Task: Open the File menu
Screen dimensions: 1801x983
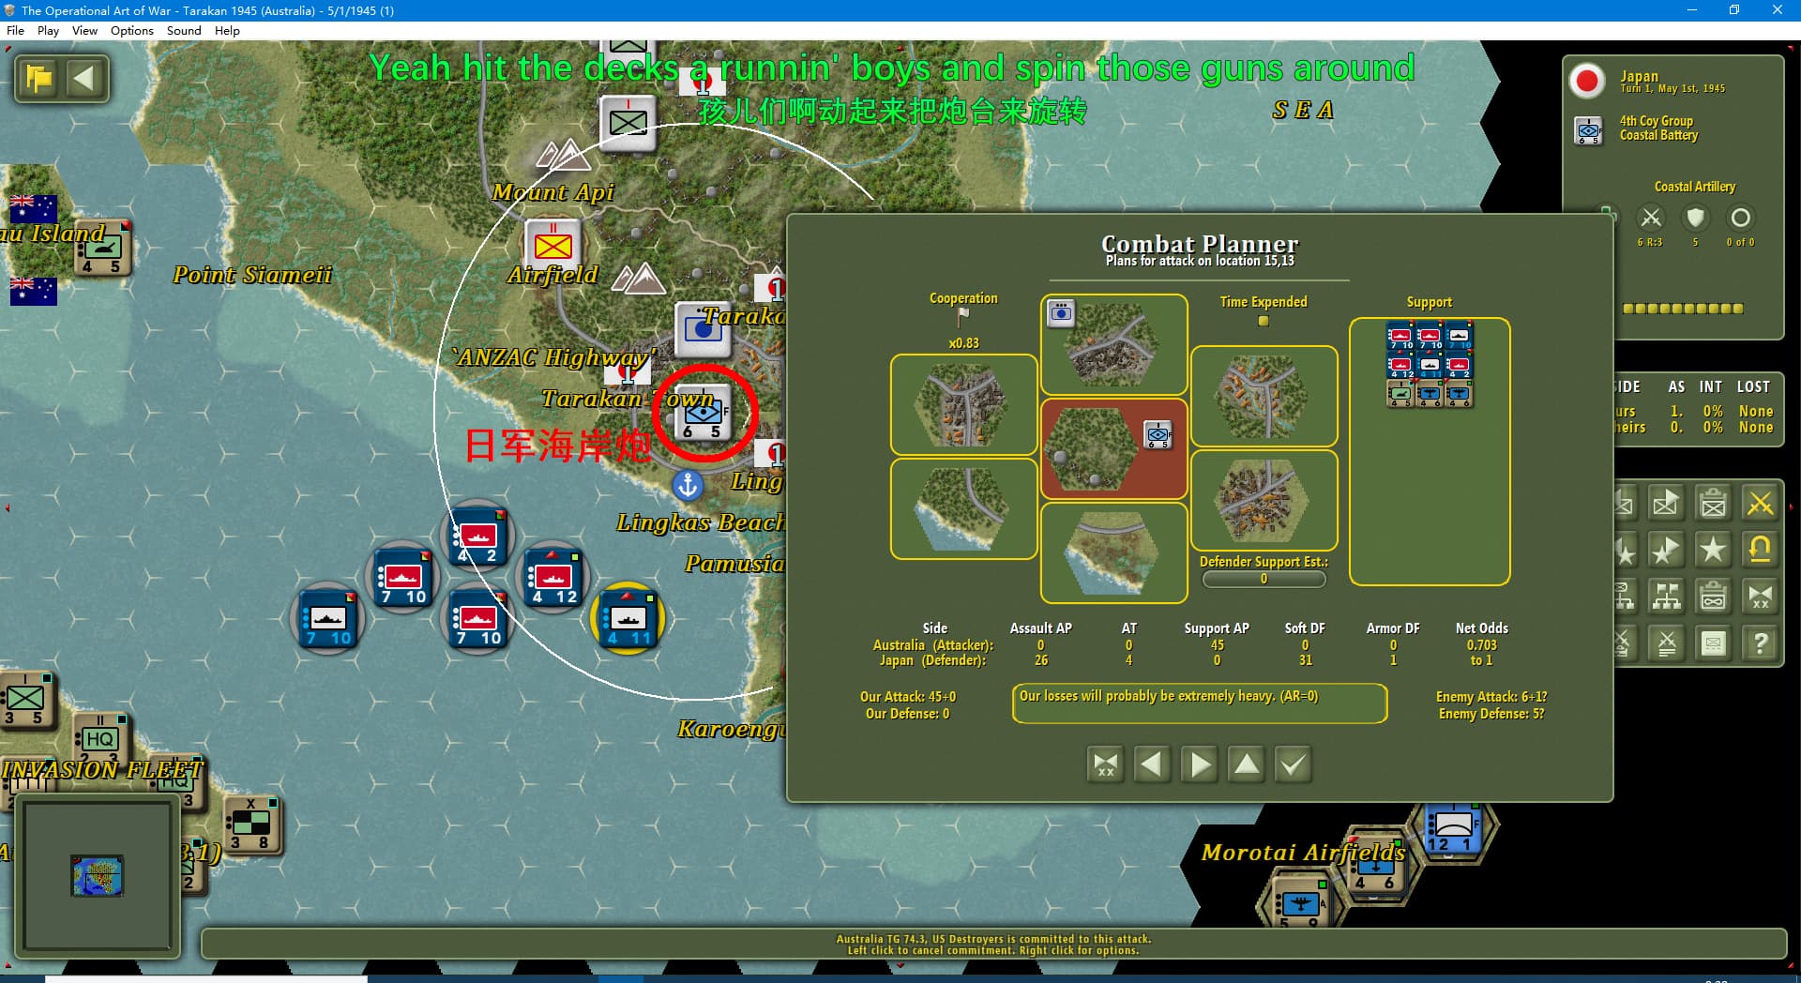Action: point(15,30)
